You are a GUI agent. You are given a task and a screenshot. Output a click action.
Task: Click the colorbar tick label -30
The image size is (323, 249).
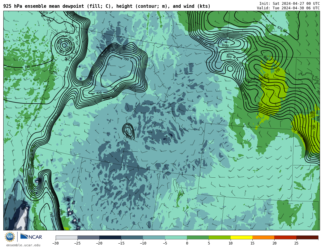pos(56,243)
